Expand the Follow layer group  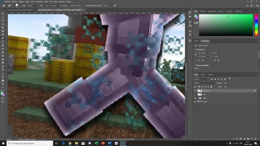(198, 98)
